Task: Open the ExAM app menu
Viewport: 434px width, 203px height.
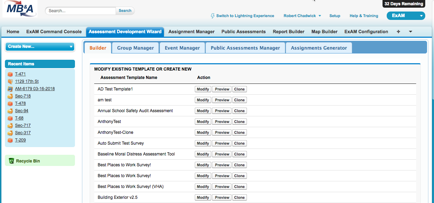Action: [x=406, y=16]
